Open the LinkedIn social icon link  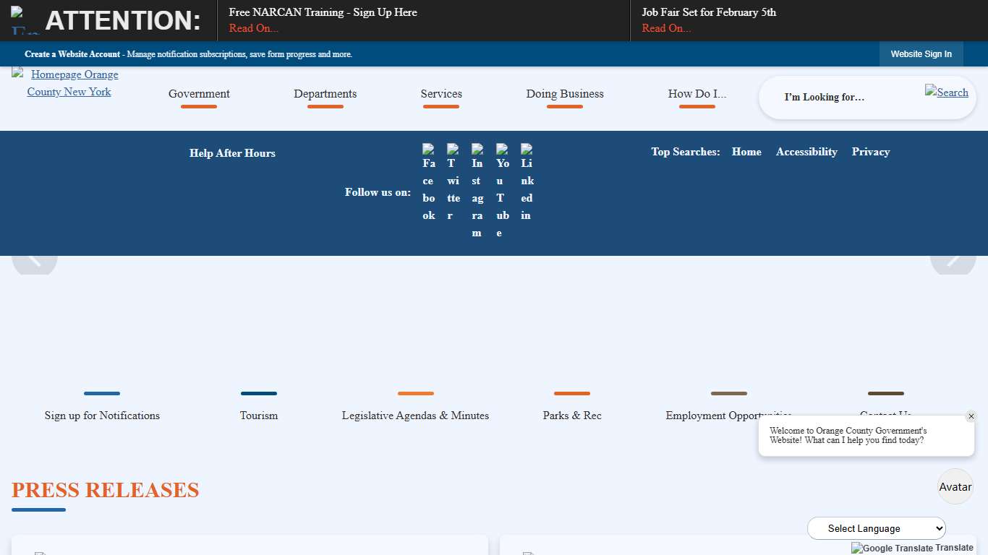click(x=527, y=182)
